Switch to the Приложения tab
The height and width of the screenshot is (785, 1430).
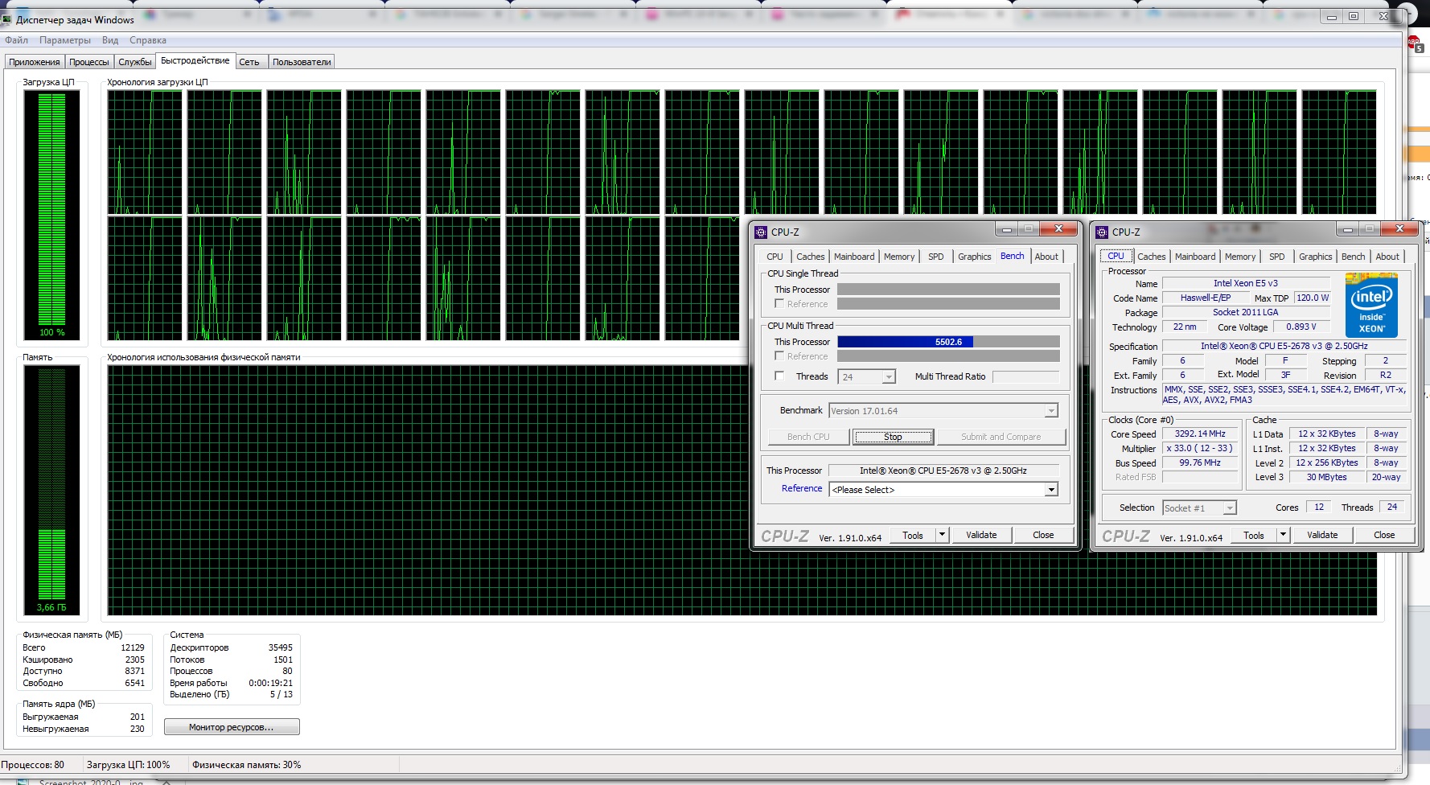tap(35, 62)
